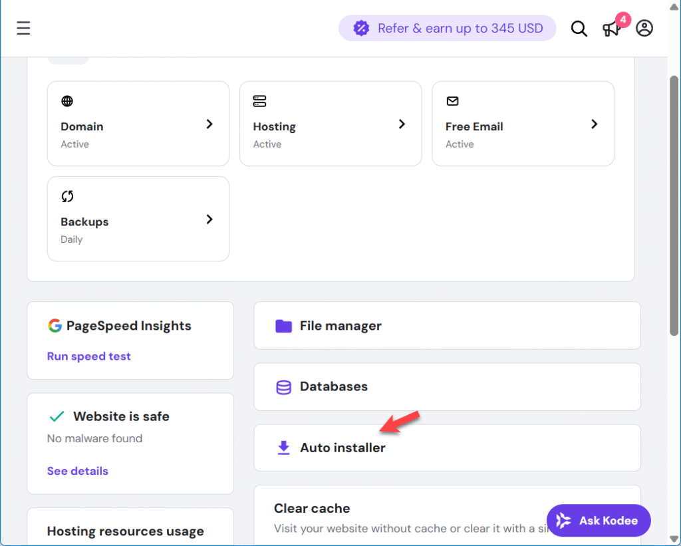Open notifications megaphone icon
The height and width of the screenshot is (546, 681).
(x=611, y=29)
